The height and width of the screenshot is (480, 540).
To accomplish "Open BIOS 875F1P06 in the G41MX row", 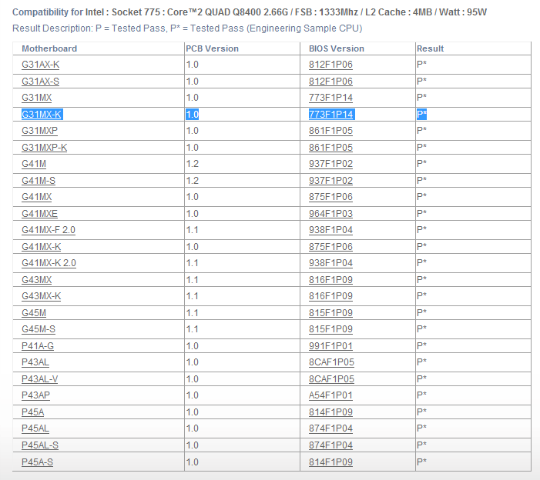I will tap(330, 197).
